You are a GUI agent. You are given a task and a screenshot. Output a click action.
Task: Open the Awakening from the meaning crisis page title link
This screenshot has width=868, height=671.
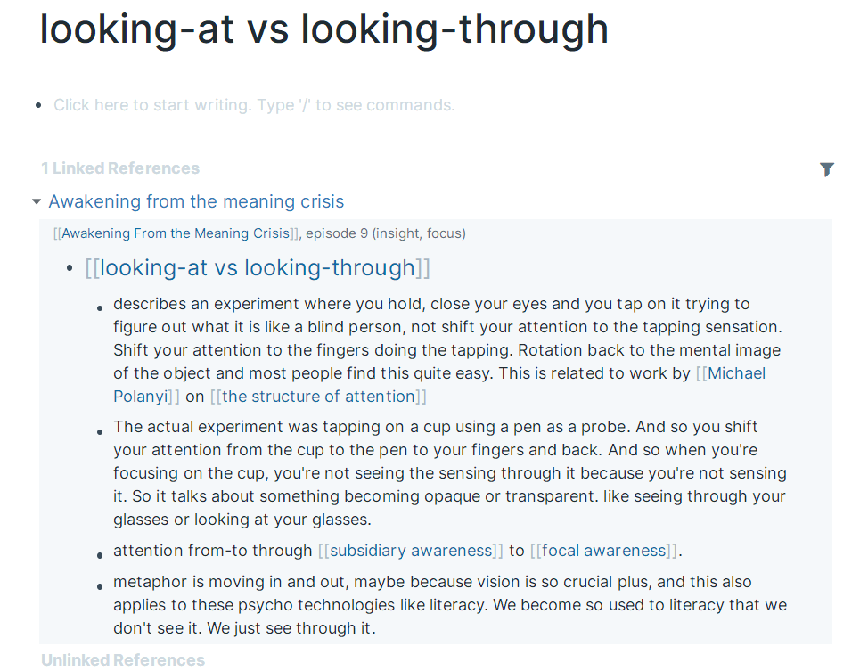[196, 202]
